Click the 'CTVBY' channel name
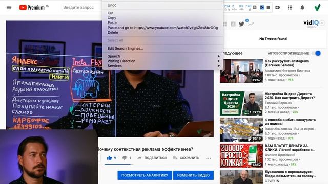The image size is (328, 184). (270, 181)
